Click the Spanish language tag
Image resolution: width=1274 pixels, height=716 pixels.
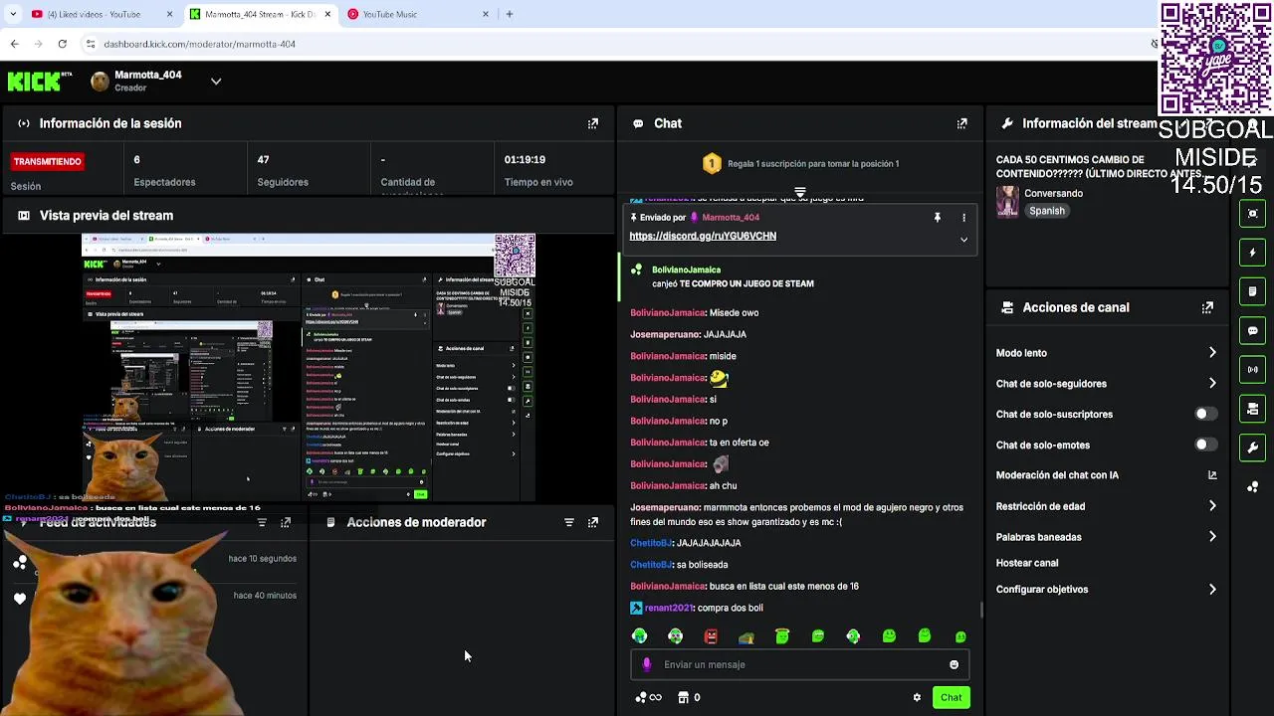pyautogui.click(x=1047, y=211)
